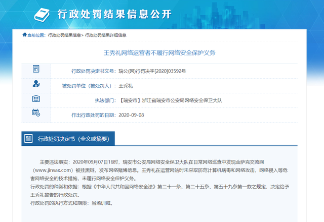The height and width of the screenshot is (222, 324).
Task: Click the penalty date 2020-09-08
Action: (132, 116)
